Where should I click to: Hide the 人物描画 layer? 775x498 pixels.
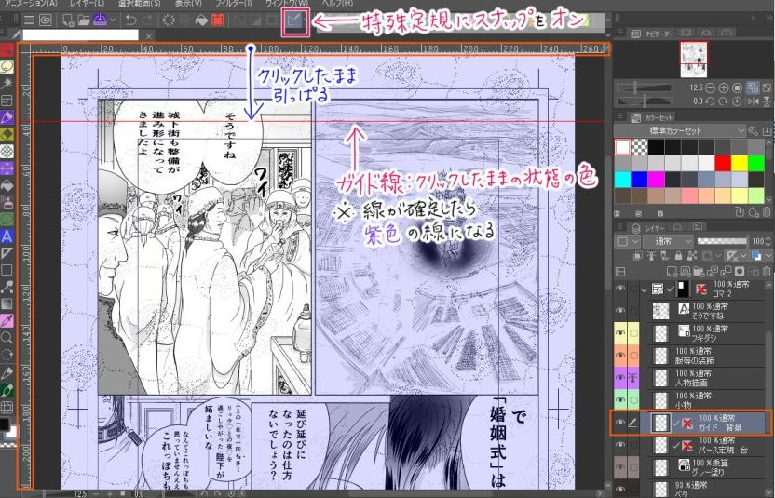[619, 377]
